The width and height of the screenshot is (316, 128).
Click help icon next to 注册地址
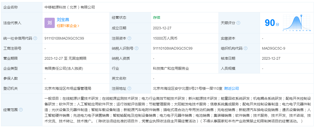click(x=129, y=88)
